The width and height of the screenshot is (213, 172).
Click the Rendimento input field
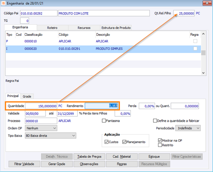click(x=101, y=106)
